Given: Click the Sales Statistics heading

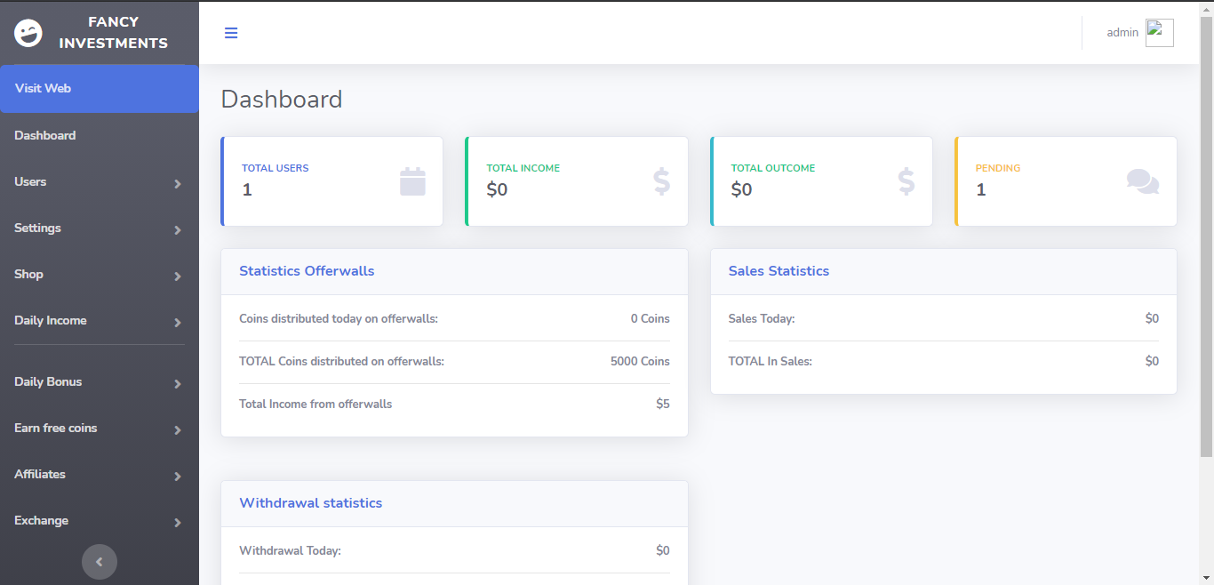Looking at the screenshot, I should [779, 271].
